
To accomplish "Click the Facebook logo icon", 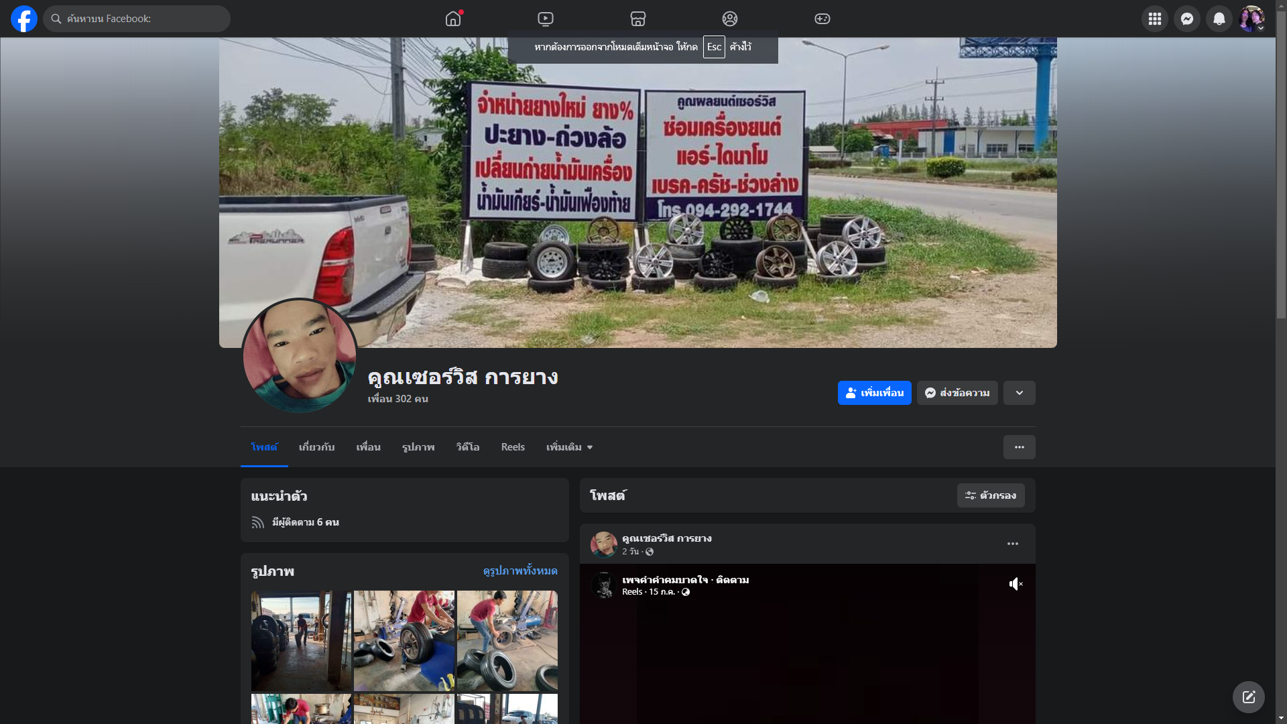I will tap(24, 19).
